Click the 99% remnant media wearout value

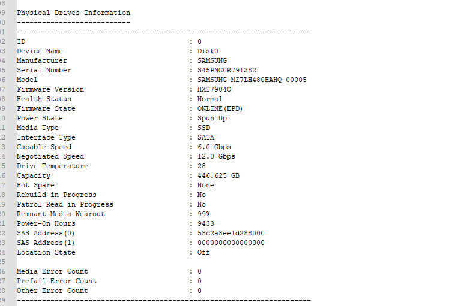pyautogui.click(x=203, y=214)
